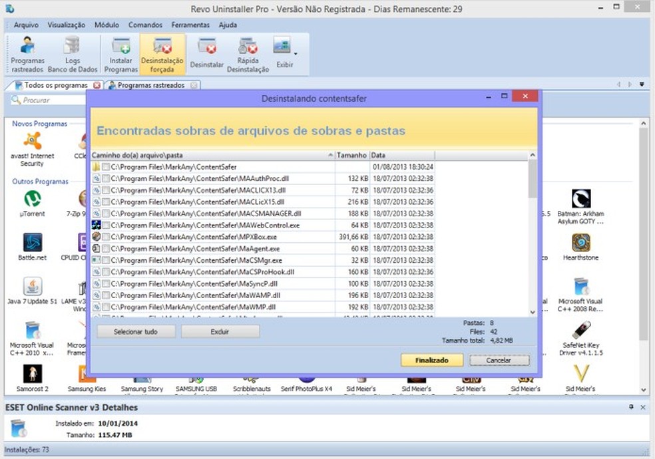Click the Finalizado button

click(432, 359)
